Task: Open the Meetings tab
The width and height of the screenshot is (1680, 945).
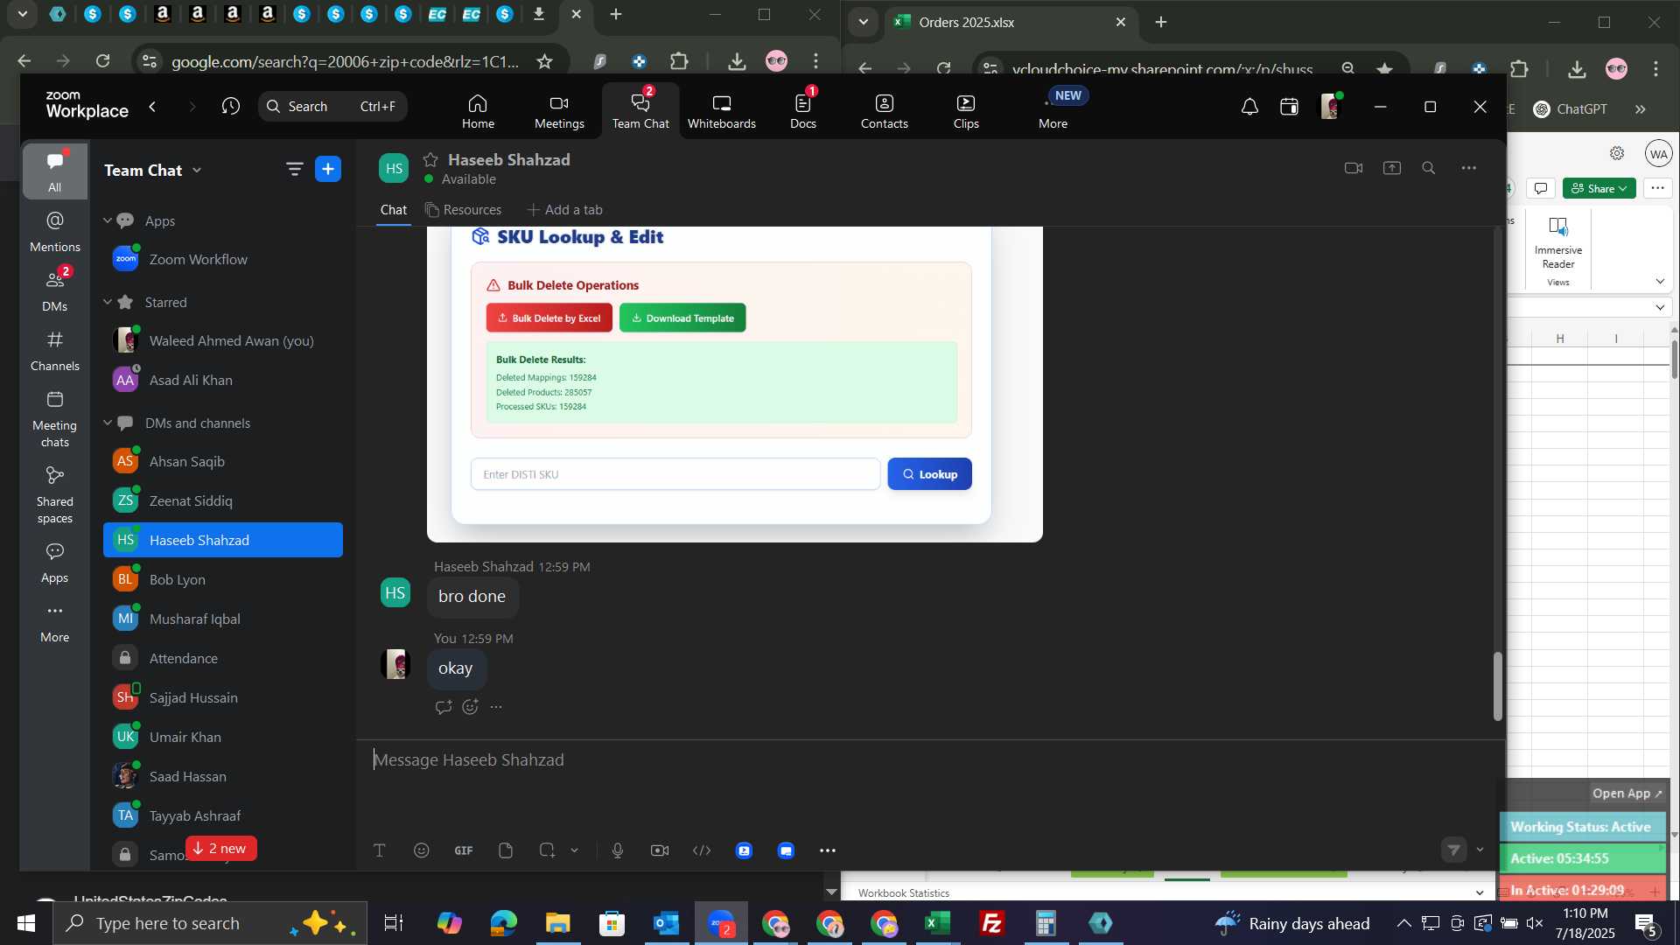Action: 559,111
